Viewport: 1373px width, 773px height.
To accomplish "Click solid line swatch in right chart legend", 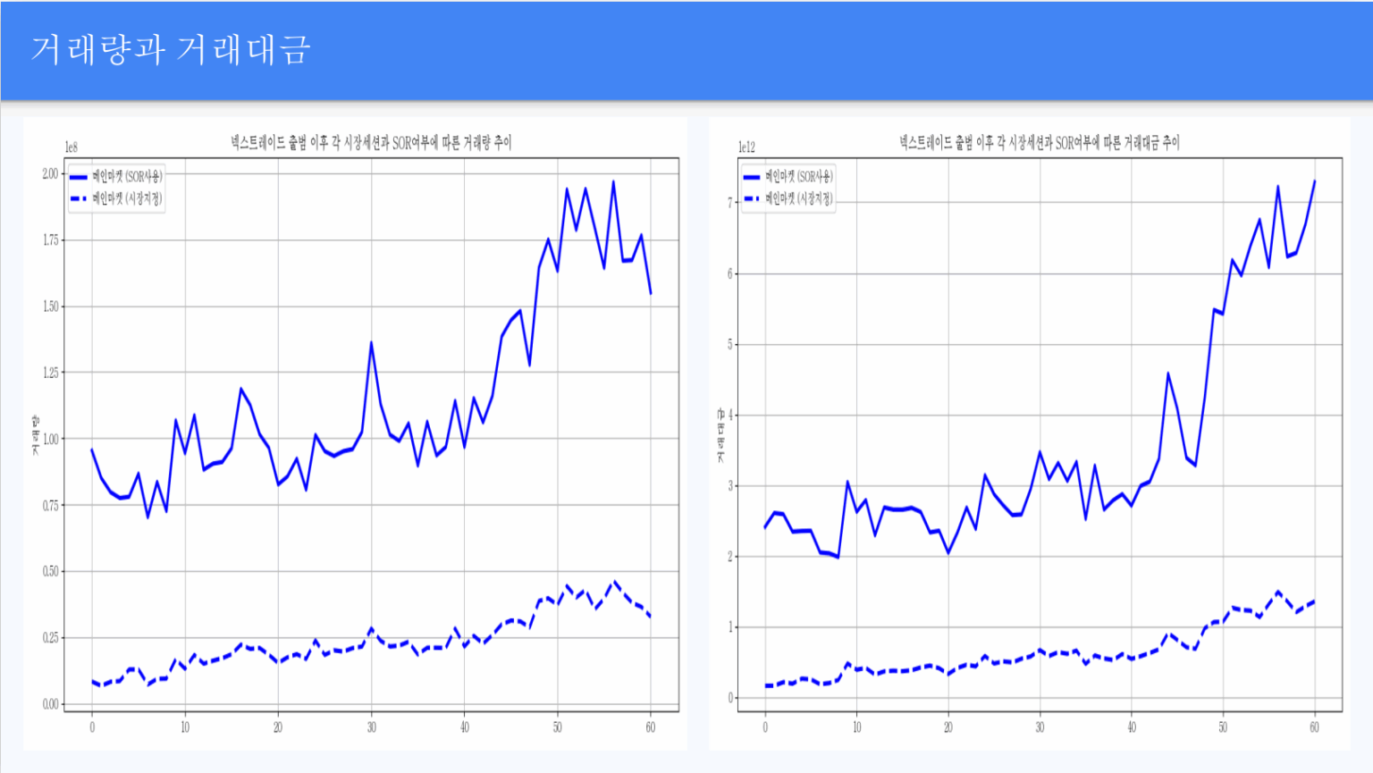I will pyautogui.click(x=752, y=177).
